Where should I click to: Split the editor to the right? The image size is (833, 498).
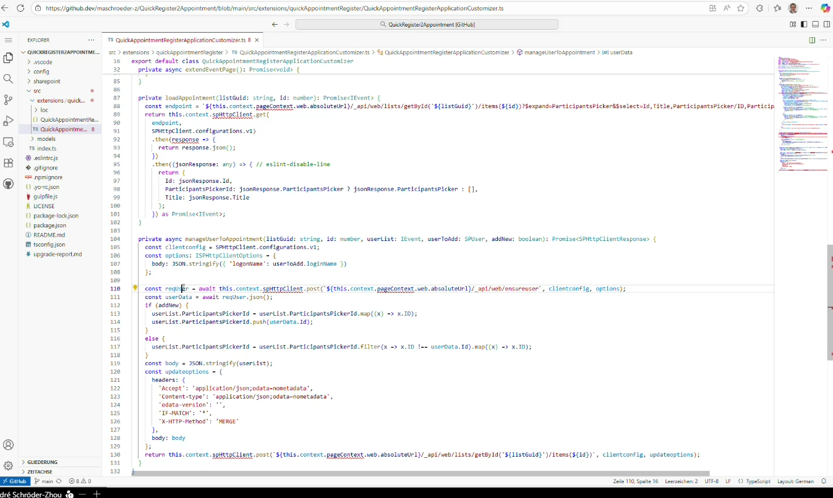812,40
